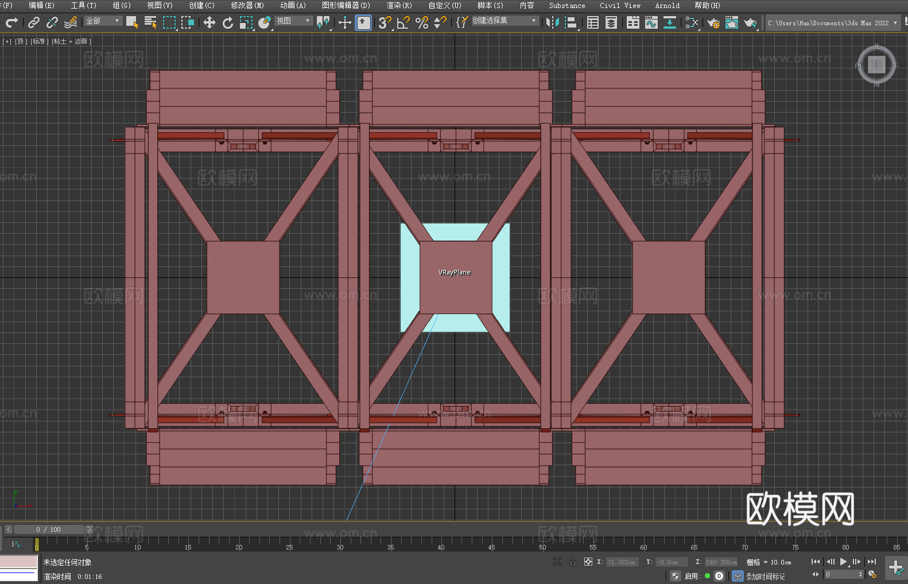Screen dimensions: 908x584
Task: Open the Rendered Frame Window icon
Action: pyautogui.click(x=732, y=22)
